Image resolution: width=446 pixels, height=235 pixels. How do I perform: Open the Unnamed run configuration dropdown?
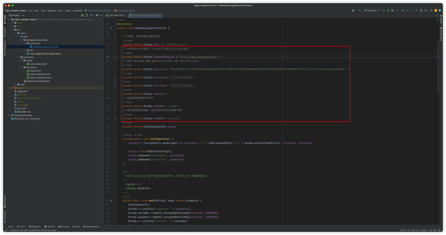[x=372, y=11]
